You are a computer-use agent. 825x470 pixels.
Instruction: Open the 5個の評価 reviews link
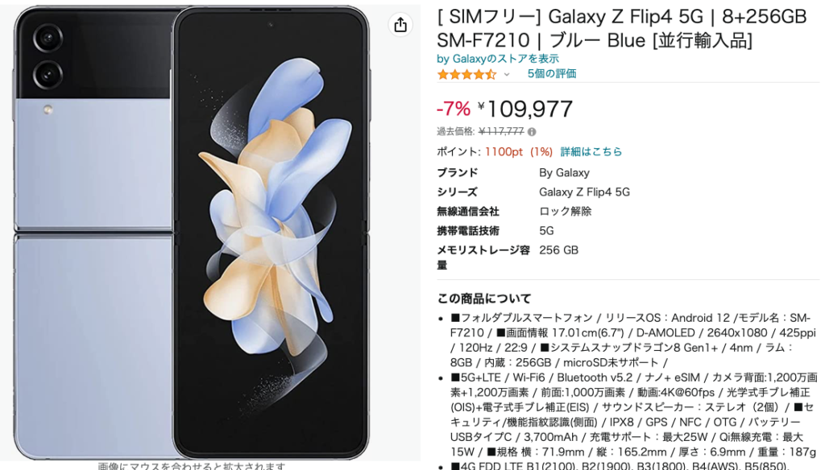[x=552, y=73]
